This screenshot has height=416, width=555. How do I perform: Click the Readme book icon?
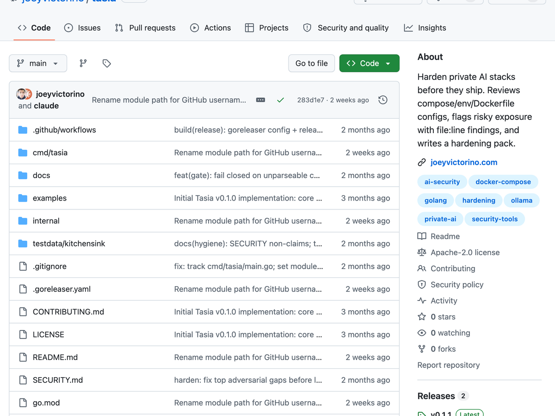422,236
